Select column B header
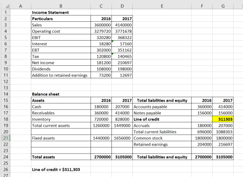Image resolution: width=243 pixels, height=177 pixels. (61, 6)
